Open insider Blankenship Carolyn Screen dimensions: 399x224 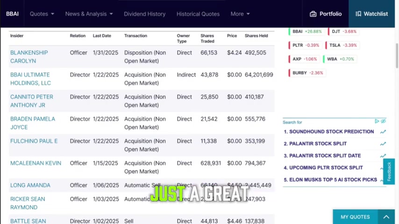[x=29, y=56]
